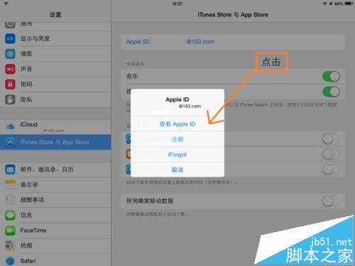355x266 pixels.
Task: Open the 显示与亮度 icon in sidebar
Action: pos(10,38)
